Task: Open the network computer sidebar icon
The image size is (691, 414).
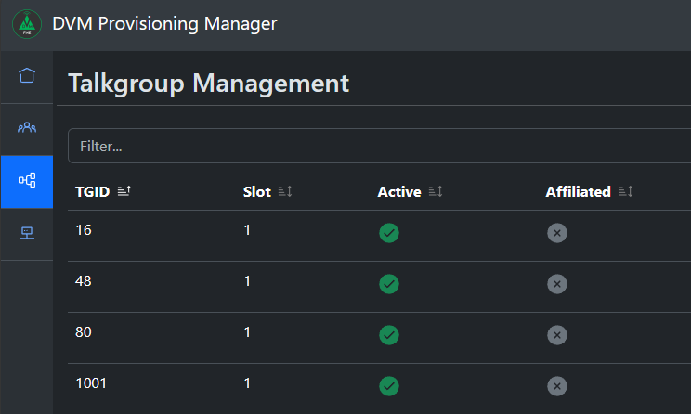Action: [x=27, y=233]
